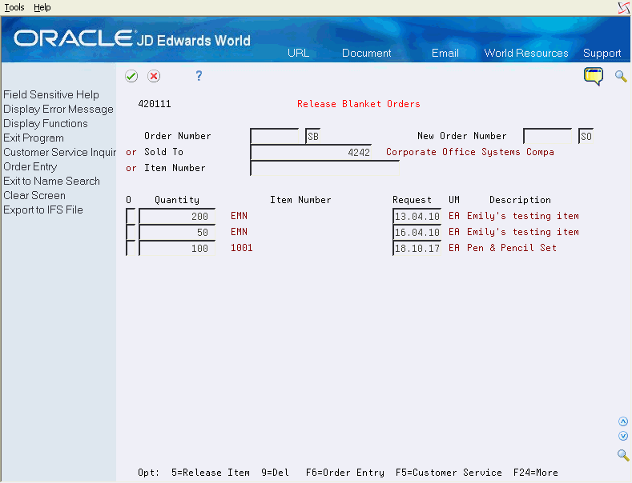
Task: Click the SB order type field
Action: click(x=312, y=136)
